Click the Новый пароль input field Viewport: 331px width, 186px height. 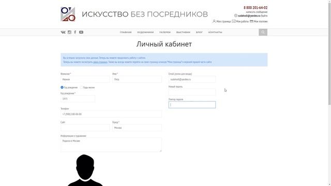point(192,92)
